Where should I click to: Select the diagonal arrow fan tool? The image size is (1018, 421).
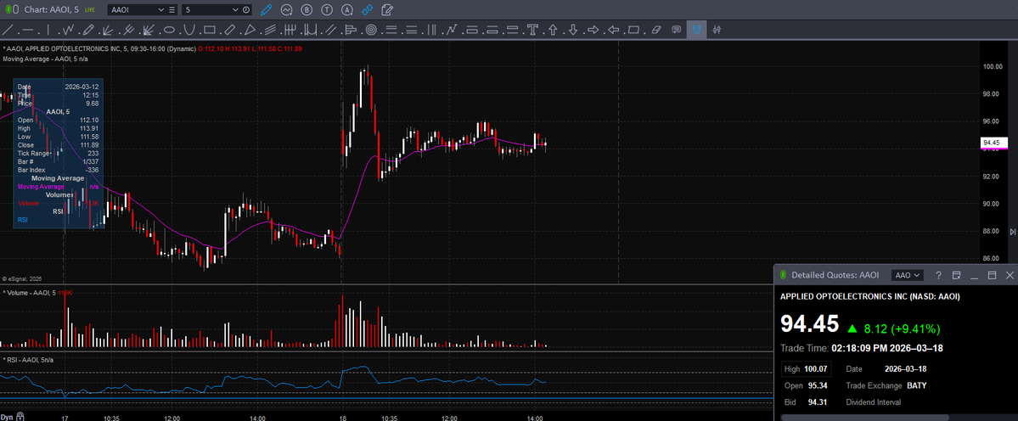(148, 30)
